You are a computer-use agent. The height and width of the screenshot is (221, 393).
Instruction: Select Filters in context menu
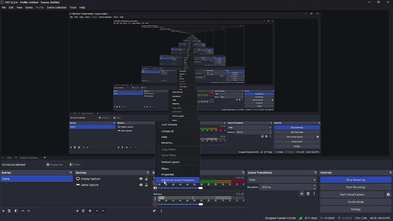[177, 169]
